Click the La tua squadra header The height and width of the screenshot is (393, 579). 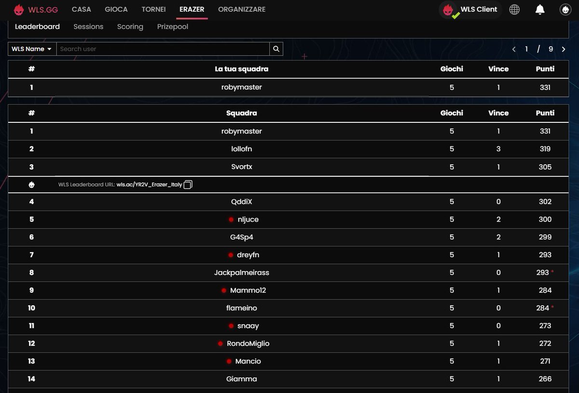point(242,69)
